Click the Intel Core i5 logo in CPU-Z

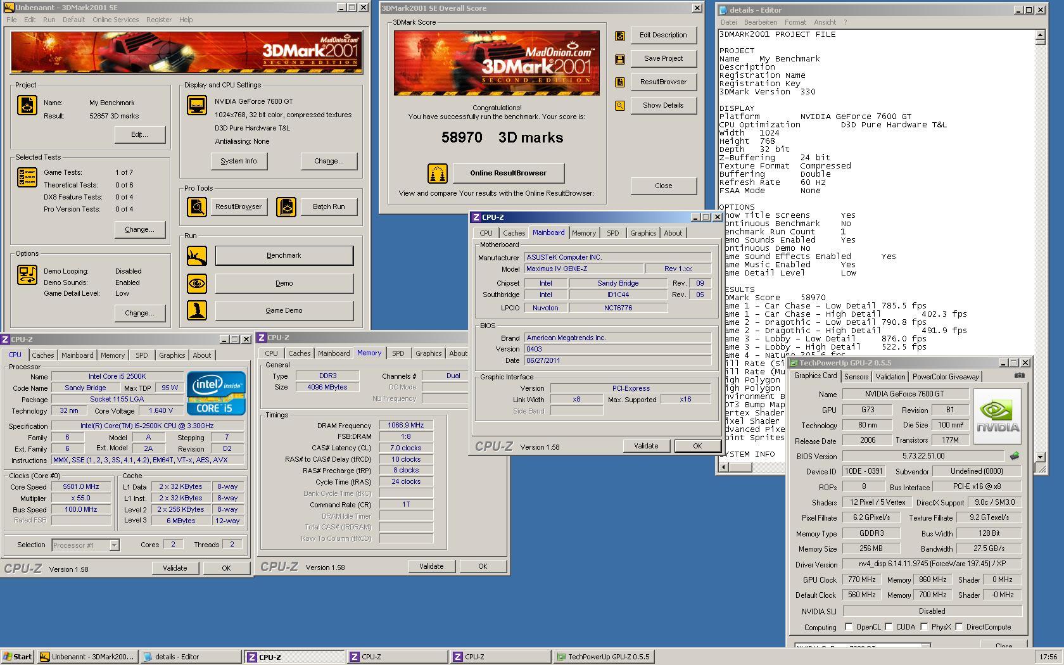[x=216, y=393]
